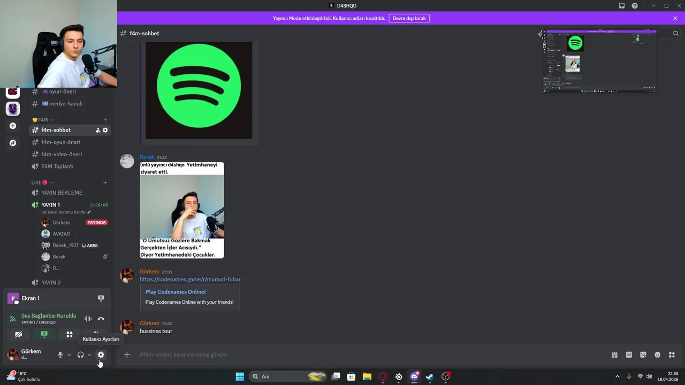Open emoji picker

point(658,355)
